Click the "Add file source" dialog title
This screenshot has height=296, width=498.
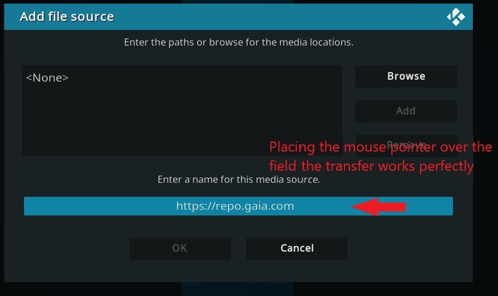(67, 17)
